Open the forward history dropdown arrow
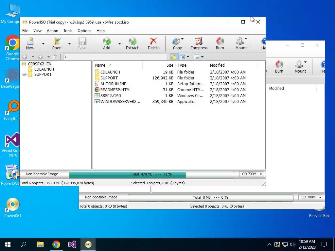 (x=48, y=57)
